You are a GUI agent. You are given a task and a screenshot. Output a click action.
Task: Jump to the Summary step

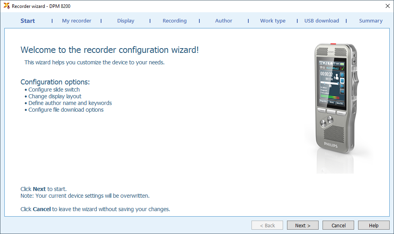tap(371, 21)
